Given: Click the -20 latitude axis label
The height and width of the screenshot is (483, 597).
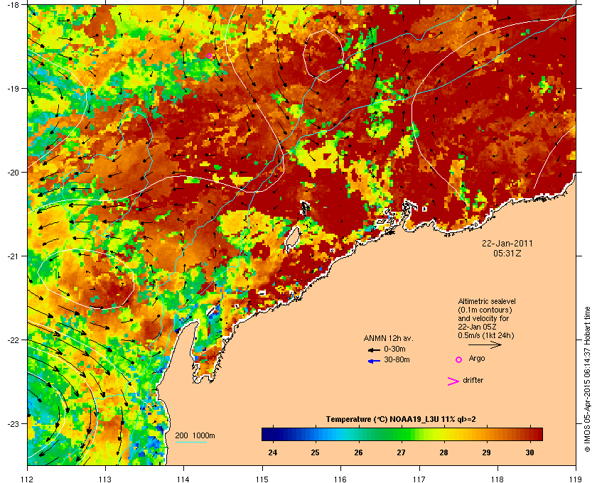Looking at the screenshot, I should click(x=14, y=173).
